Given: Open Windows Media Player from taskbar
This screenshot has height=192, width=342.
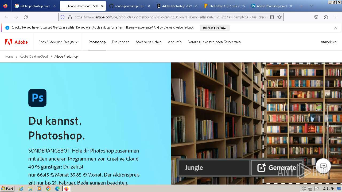Looking at the screenshot, I should pyautogui.click(x=39, y=189).
